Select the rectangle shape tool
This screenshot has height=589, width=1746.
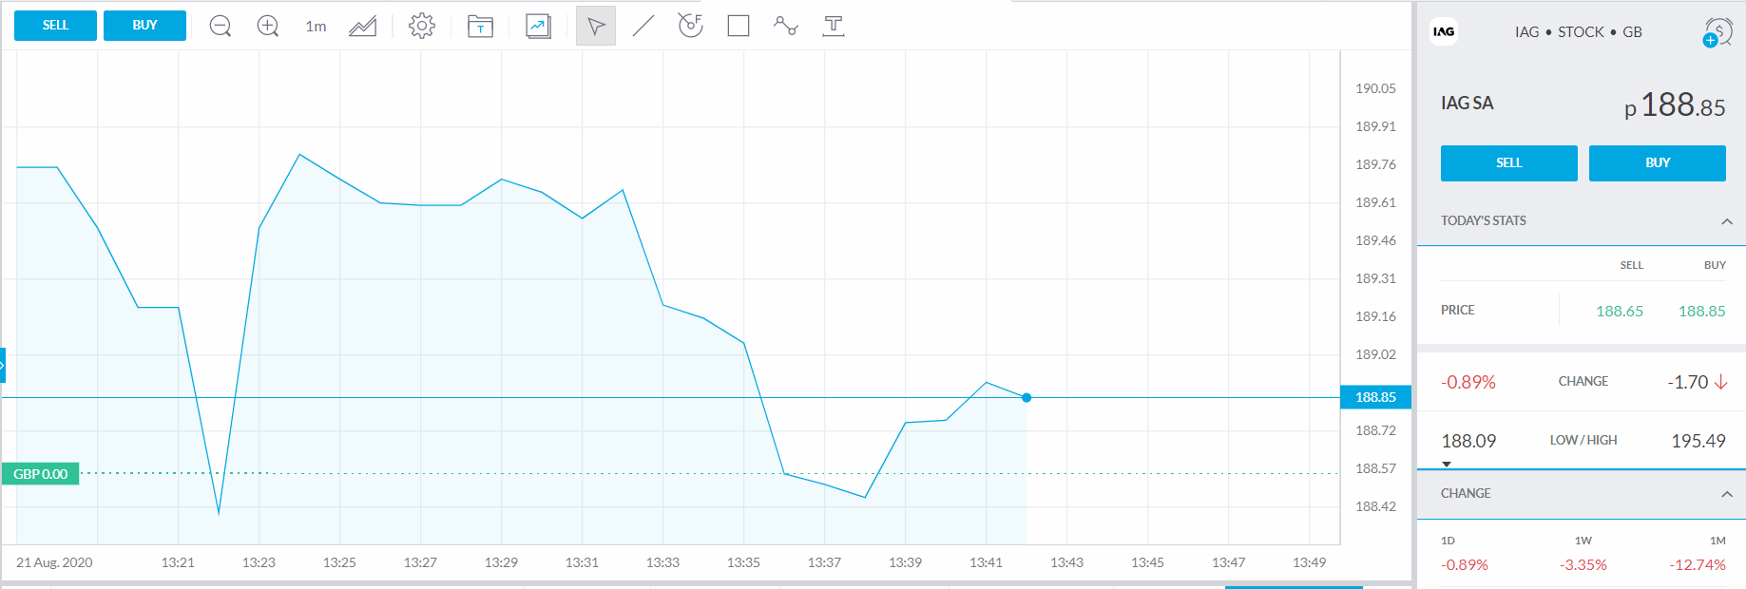pyautogui.click(x=739, y=27)
